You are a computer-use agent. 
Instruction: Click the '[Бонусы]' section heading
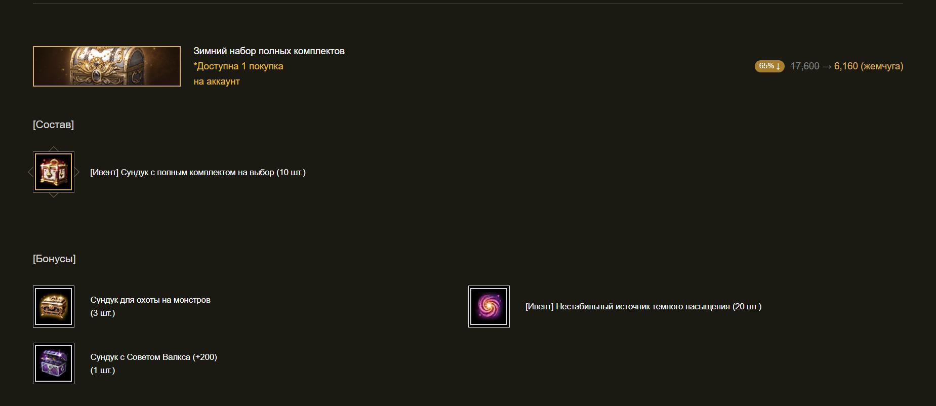pos(54,259)
